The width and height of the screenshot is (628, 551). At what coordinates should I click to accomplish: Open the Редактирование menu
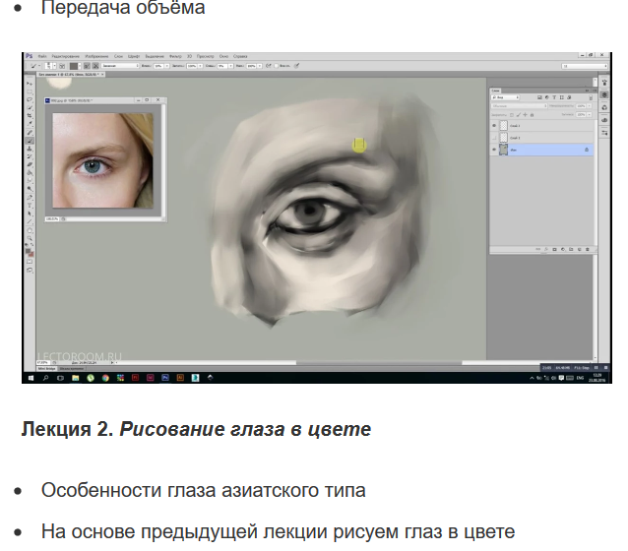pyautogui.click(x=66, y=56)
